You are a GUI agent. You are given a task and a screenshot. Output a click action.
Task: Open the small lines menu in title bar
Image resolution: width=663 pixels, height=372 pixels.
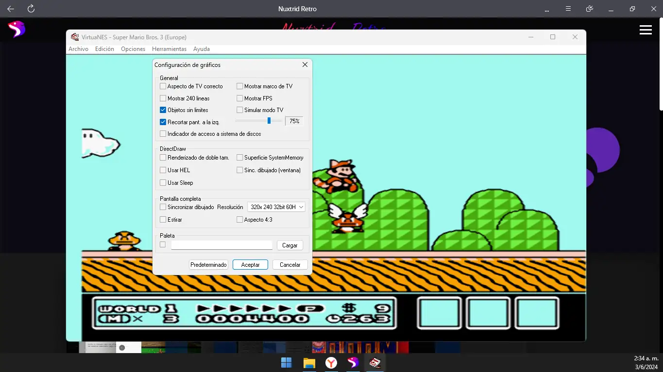[568, 9]
